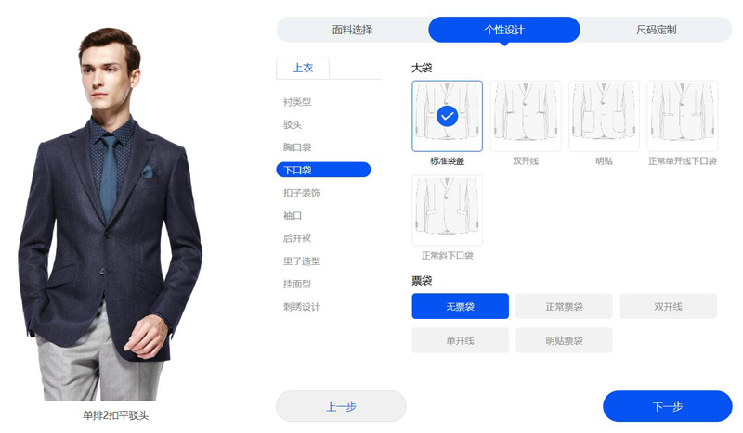Open 驳头 lapel settings in sidebar

click(x=293, y=124)
